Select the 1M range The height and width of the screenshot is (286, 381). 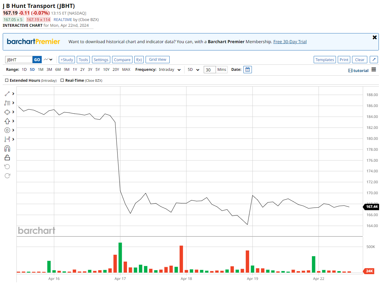[41, 70]
